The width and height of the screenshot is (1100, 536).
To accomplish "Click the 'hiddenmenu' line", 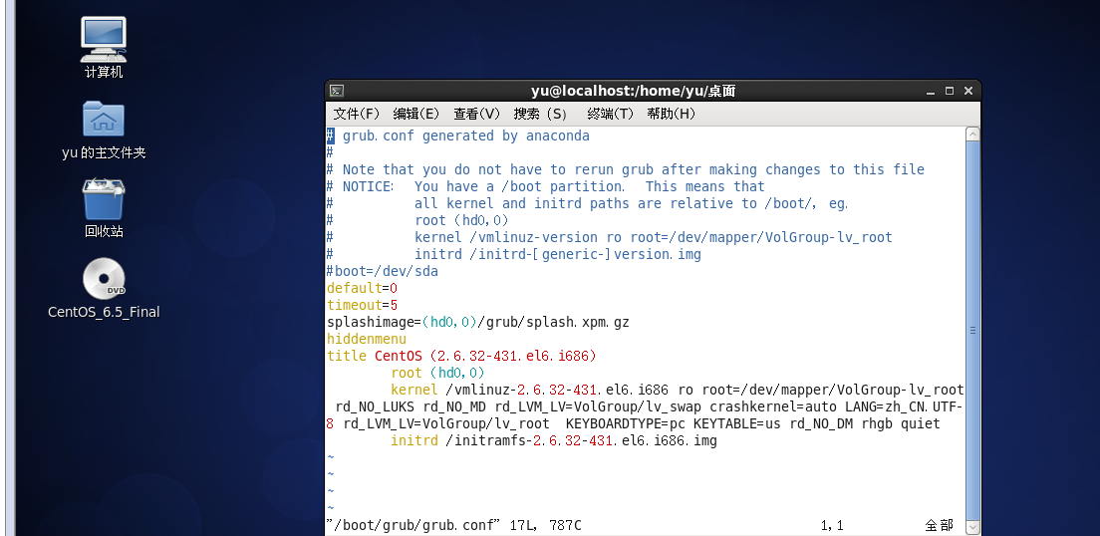I will point(367,339).
